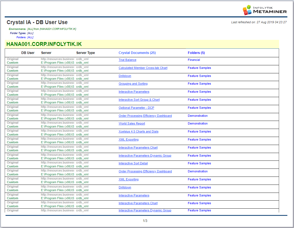Viewport: 294px width, 228px height.
Task: Open Xcelsius 4.5 Charts and Dials link
Action: [138, 131]
